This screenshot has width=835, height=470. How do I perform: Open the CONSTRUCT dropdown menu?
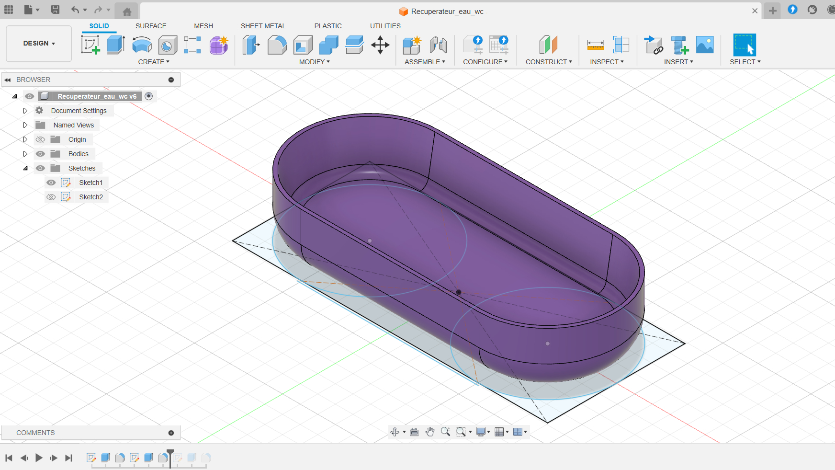[x=549, y=62]
